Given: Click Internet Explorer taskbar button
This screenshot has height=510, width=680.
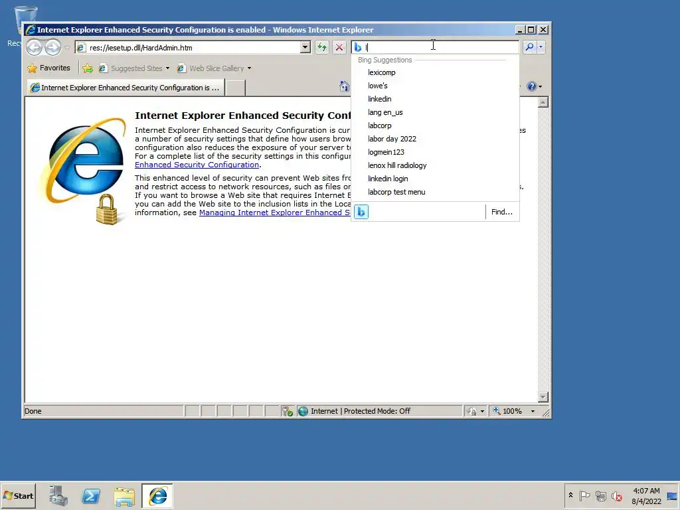Looking at the screenshot, I should coord(157,495).
